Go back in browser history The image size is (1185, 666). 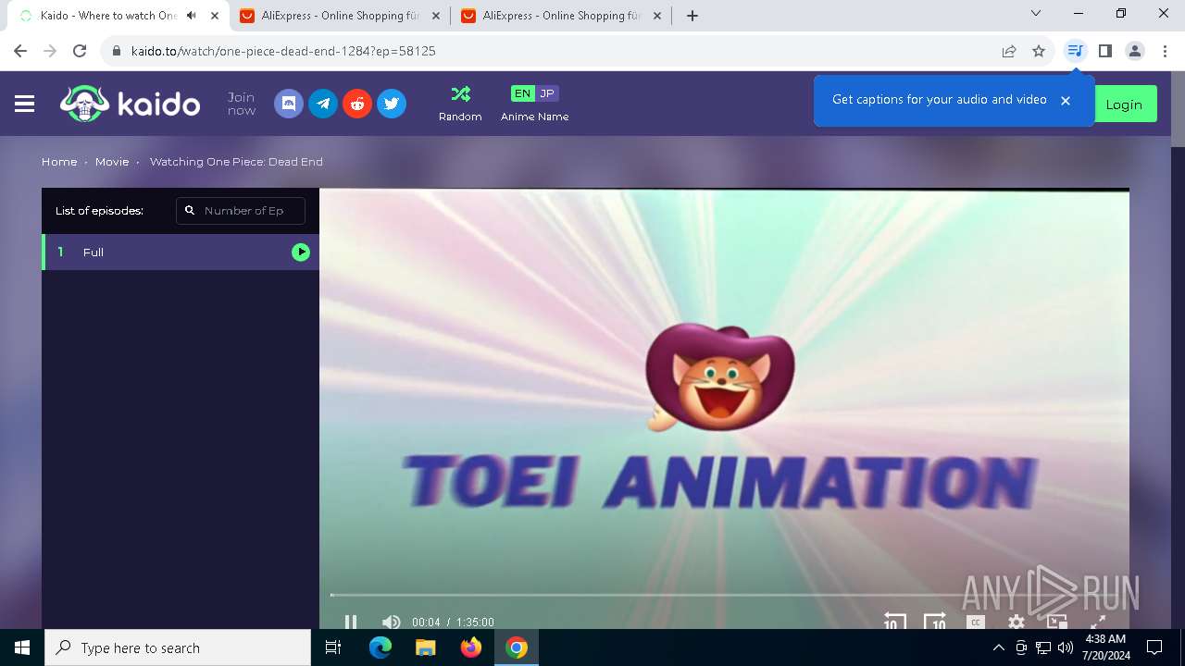coord(20,51)
